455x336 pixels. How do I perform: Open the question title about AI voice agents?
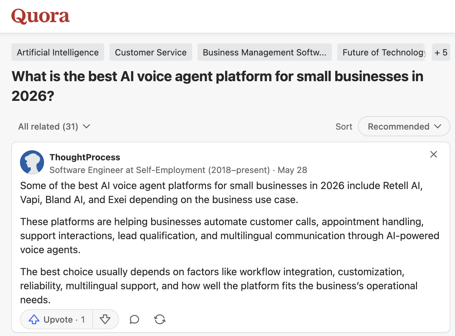tap(217, 86)
